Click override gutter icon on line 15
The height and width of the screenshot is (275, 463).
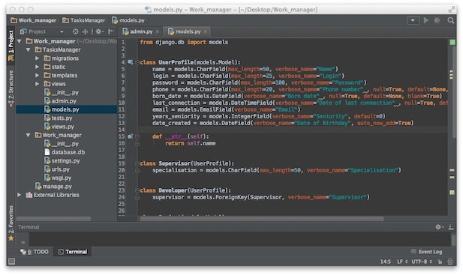(130, 136)
